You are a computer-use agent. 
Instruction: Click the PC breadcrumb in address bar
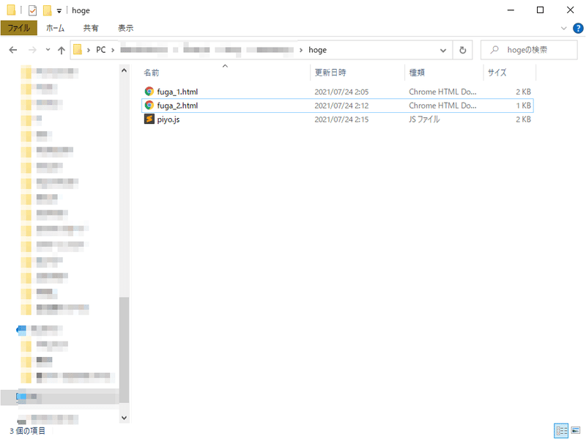click(101, 50)
